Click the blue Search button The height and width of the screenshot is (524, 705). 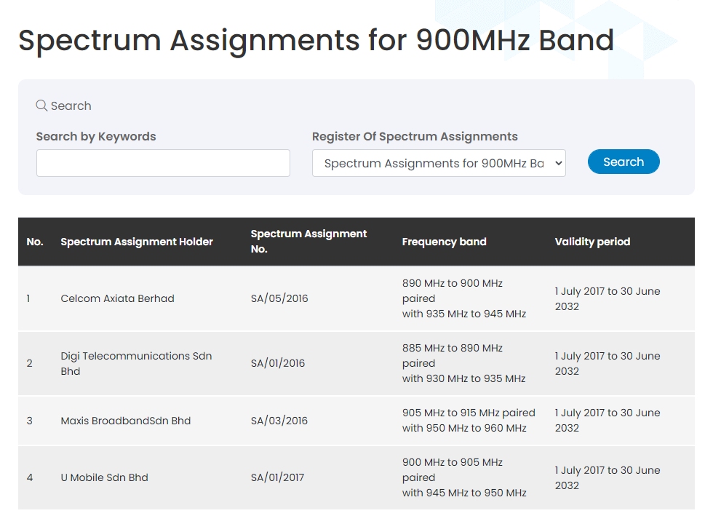click(x=624, y=162)
